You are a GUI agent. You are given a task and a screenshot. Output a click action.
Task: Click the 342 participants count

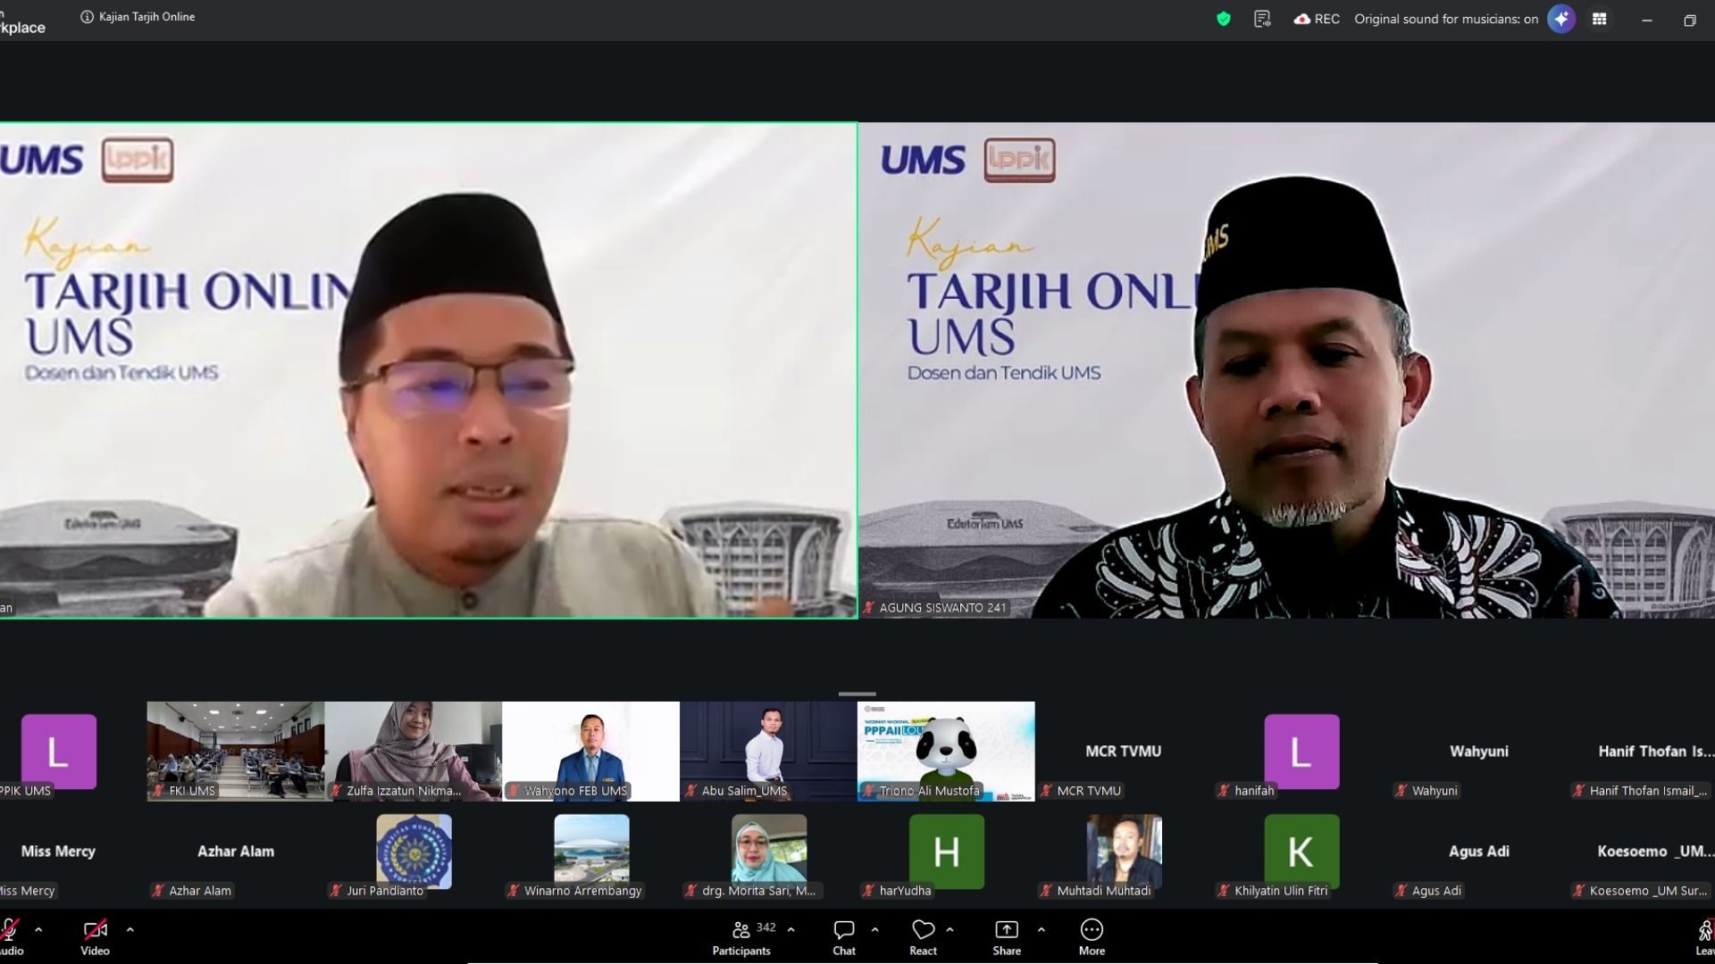pos(766,927)
